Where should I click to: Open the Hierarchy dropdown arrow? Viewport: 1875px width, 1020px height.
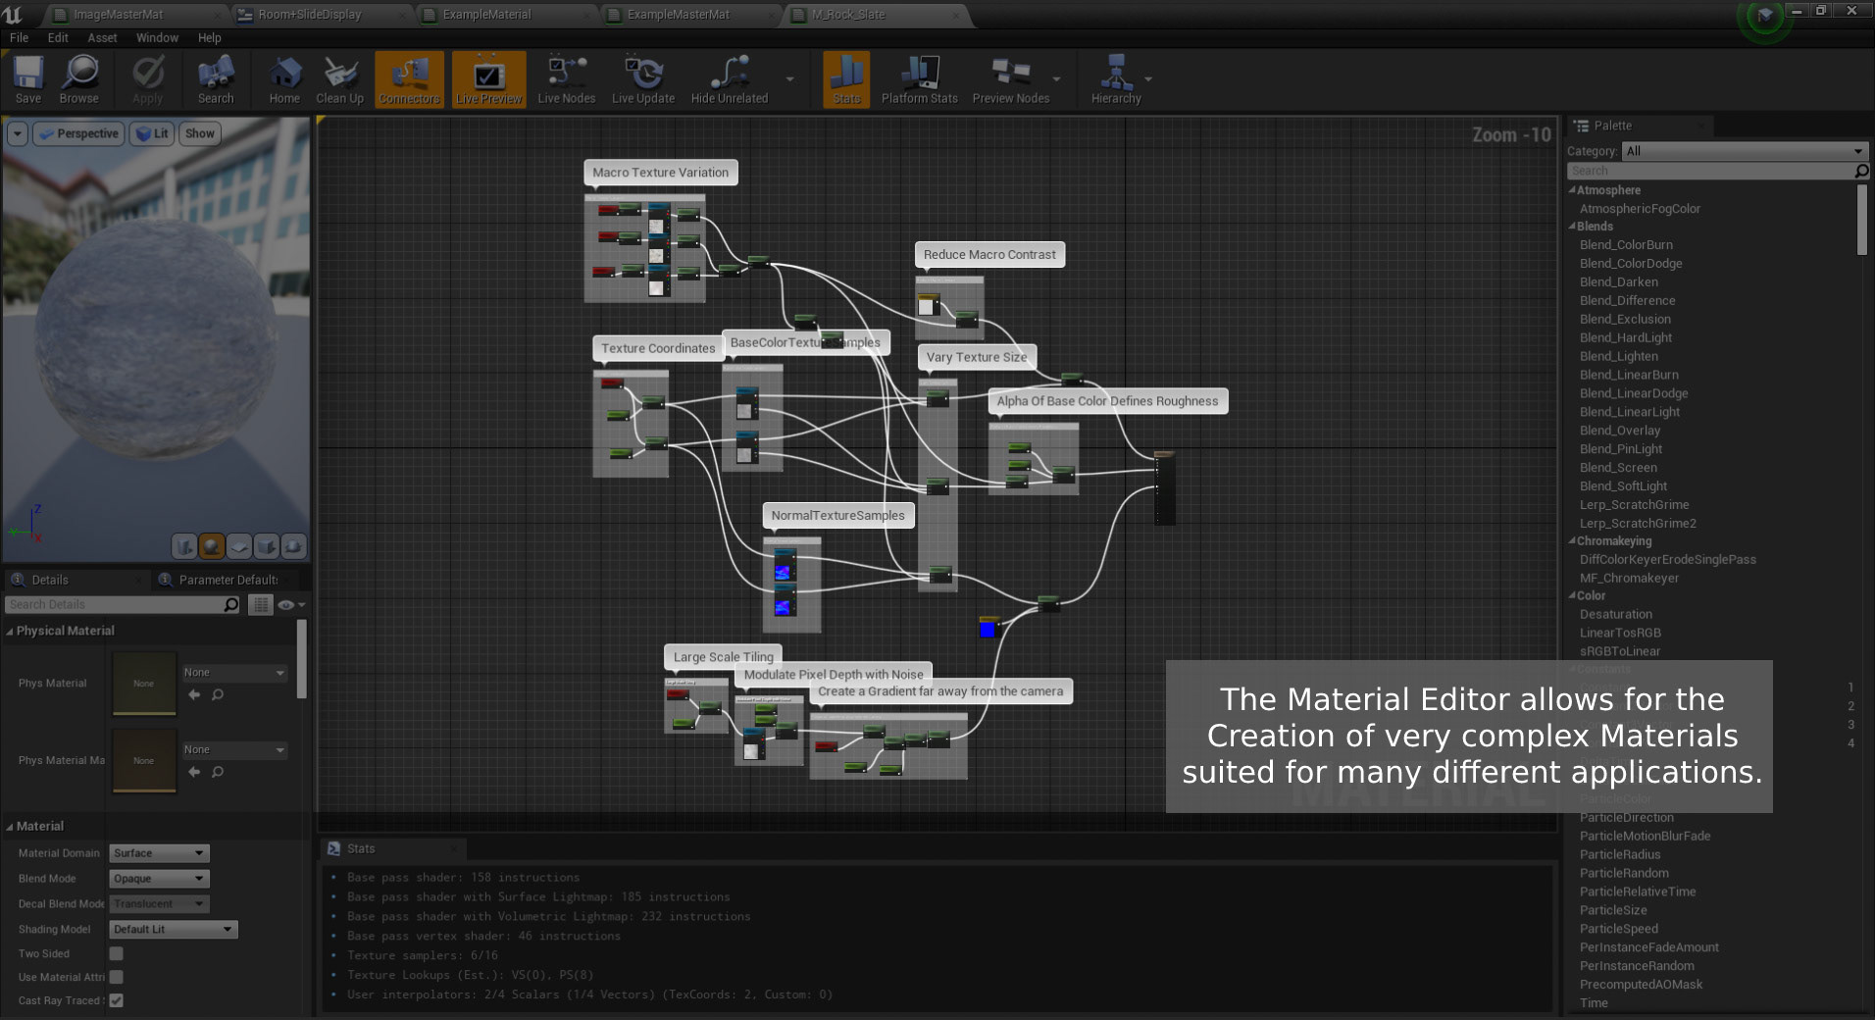(x=1148, y=79)
